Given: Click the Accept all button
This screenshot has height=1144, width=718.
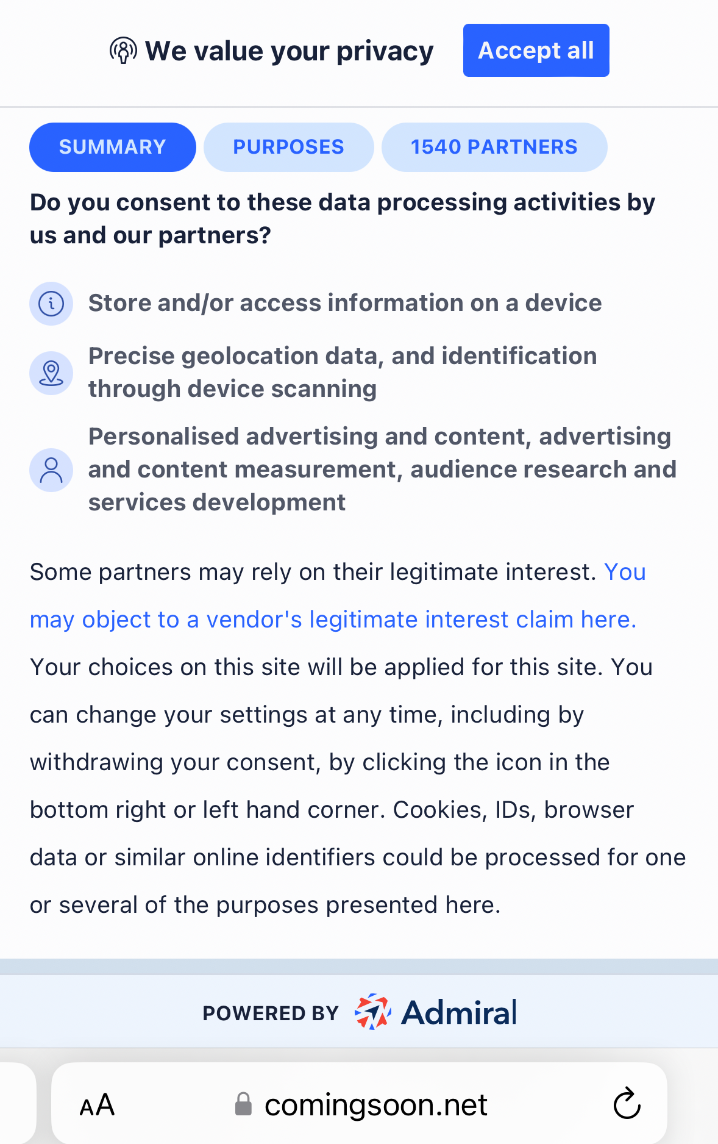Looking at the screenshot, I should [x=536, y=51].
